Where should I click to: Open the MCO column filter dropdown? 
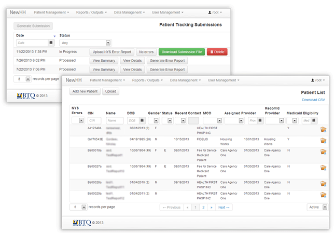click(x=219, y=120)
